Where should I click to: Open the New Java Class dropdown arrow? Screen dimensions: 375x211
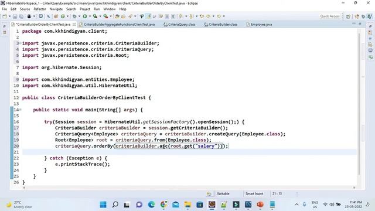click(x=68, y=16)
